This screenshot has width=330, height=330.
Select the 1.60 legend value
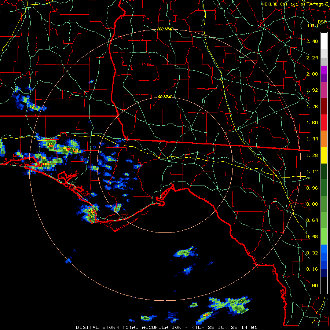312,123
